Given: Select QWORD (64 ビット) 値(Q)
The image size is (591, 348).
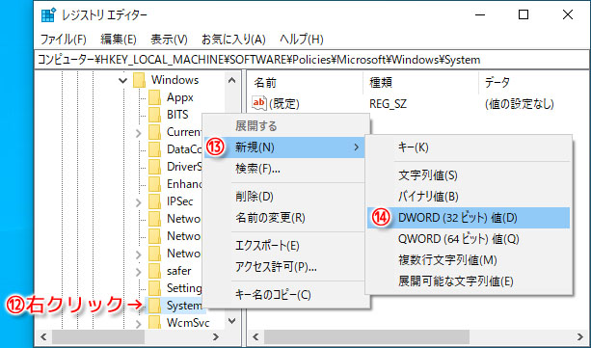Looking at the screenshot, I should point(469,239).
